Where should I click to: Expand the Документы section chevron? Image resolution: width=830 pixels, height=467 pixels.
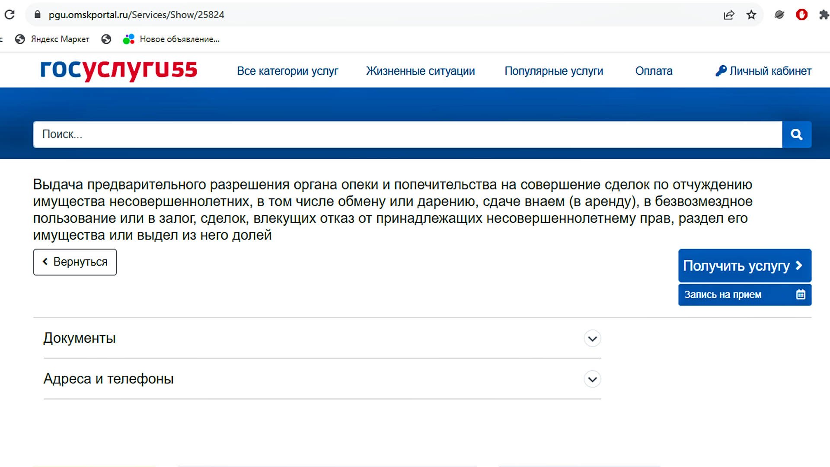point(592,339)
